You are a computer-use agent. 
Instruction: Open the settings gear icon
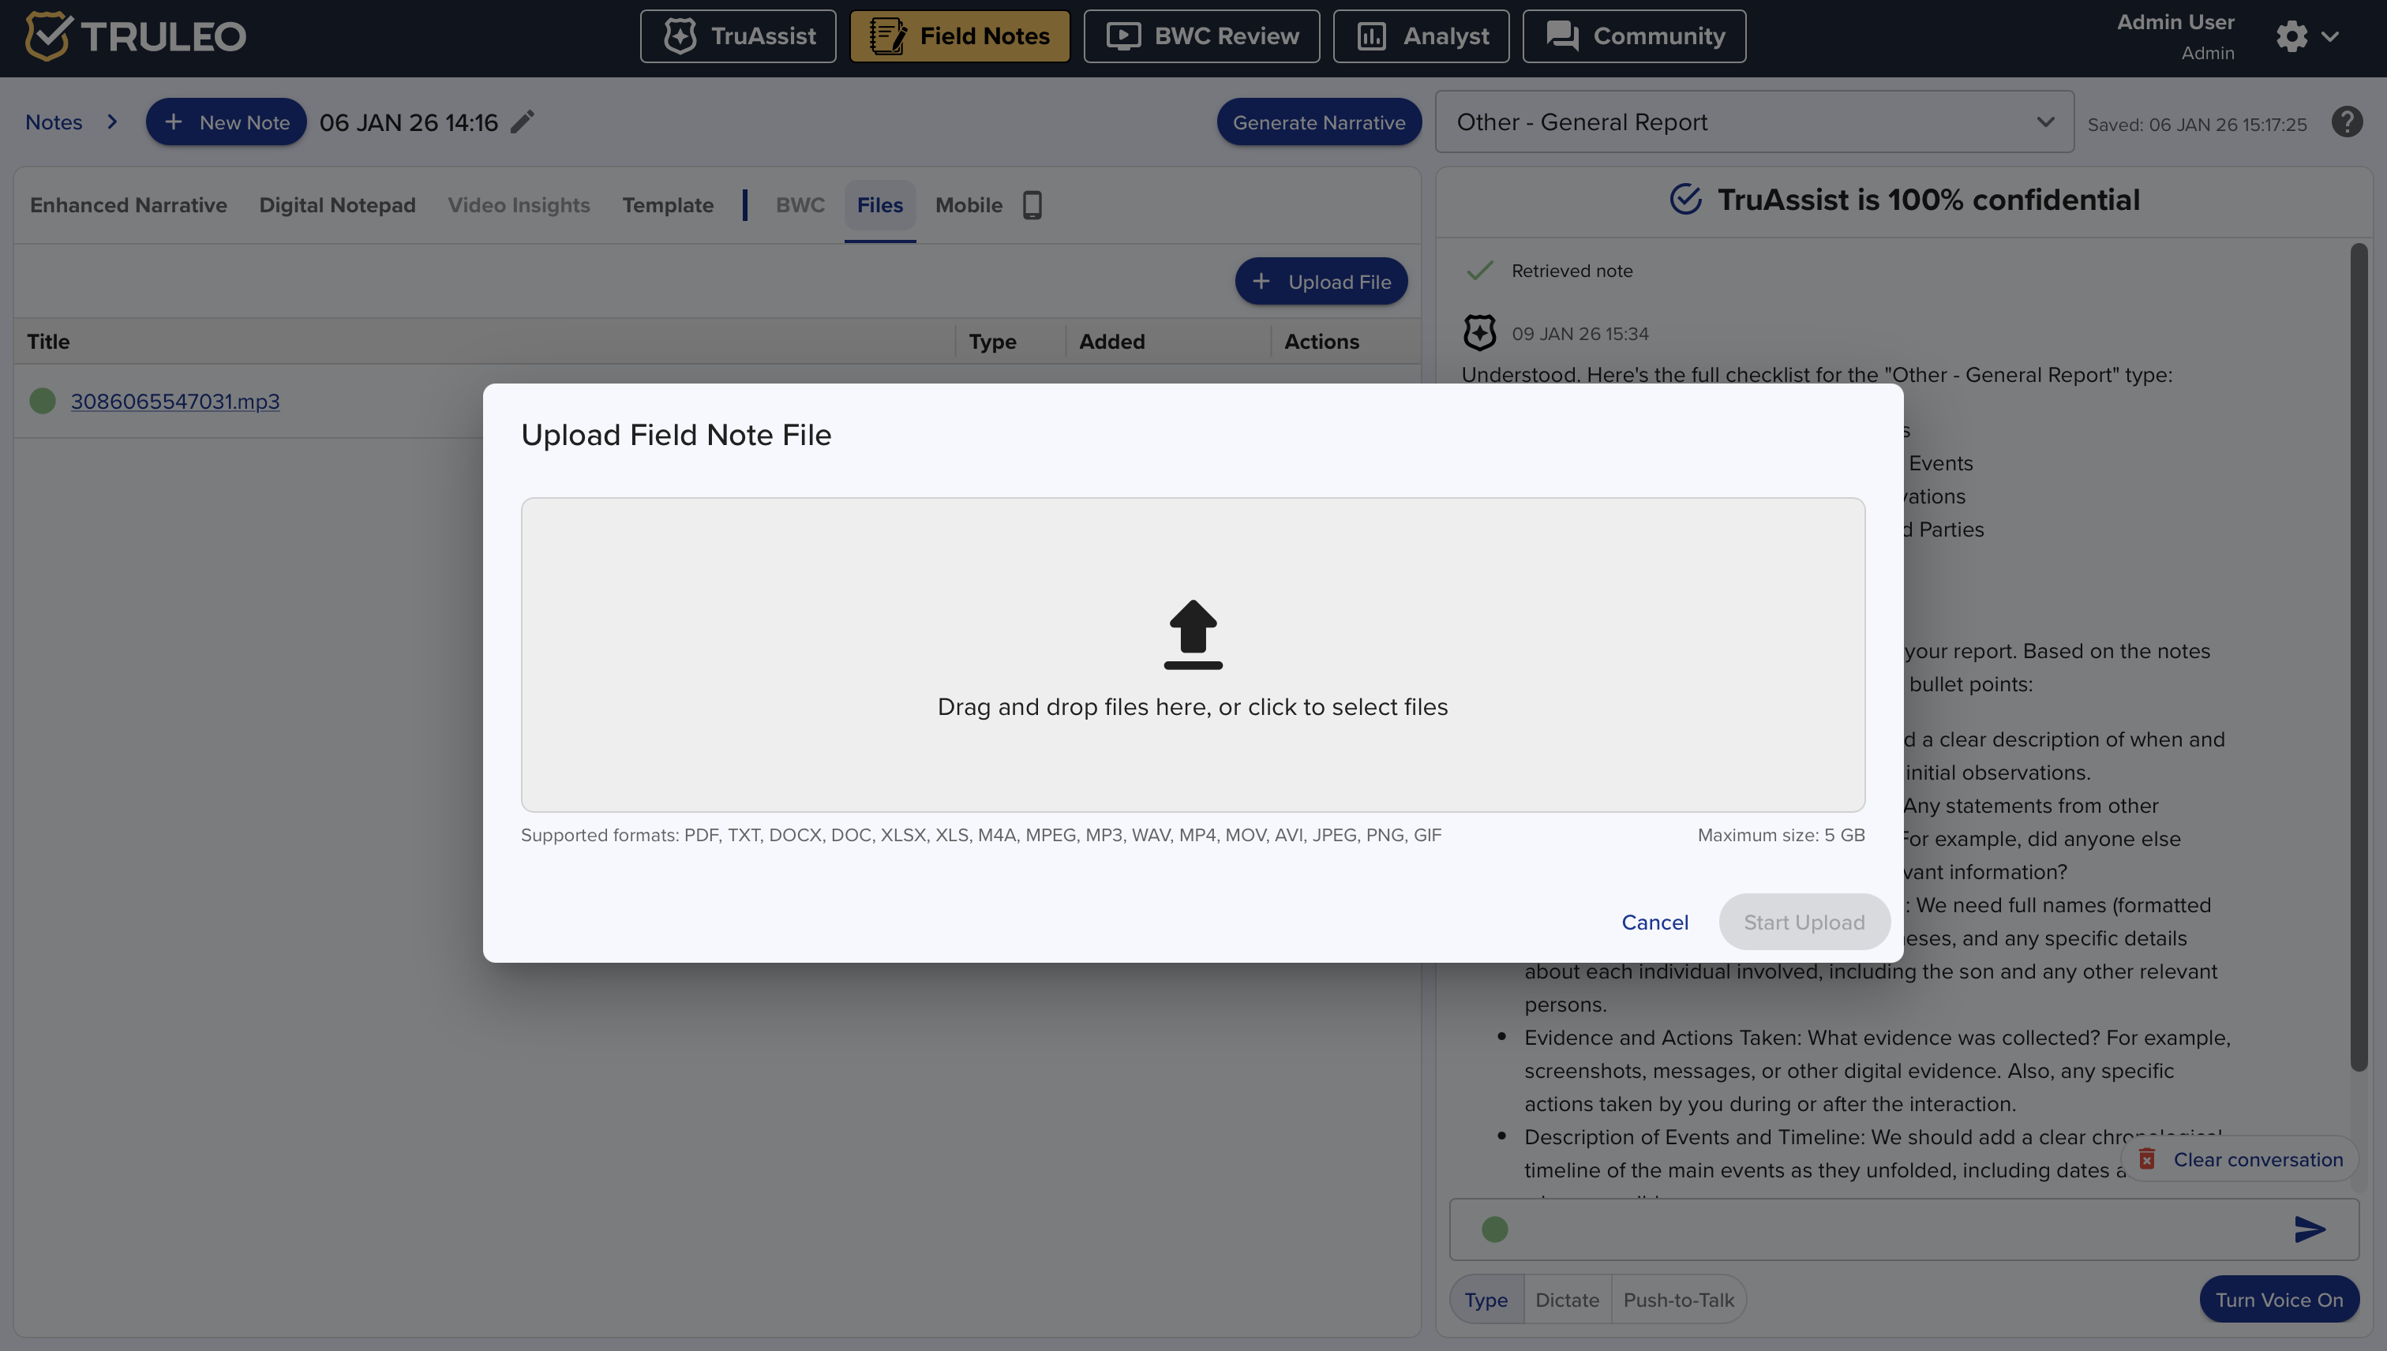click(x=2291, y=37)
